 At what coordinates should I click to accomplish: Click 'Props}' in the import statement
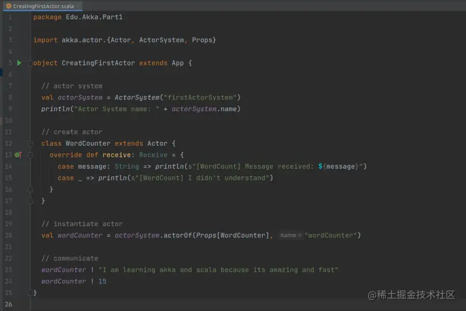tap(204, 40)
